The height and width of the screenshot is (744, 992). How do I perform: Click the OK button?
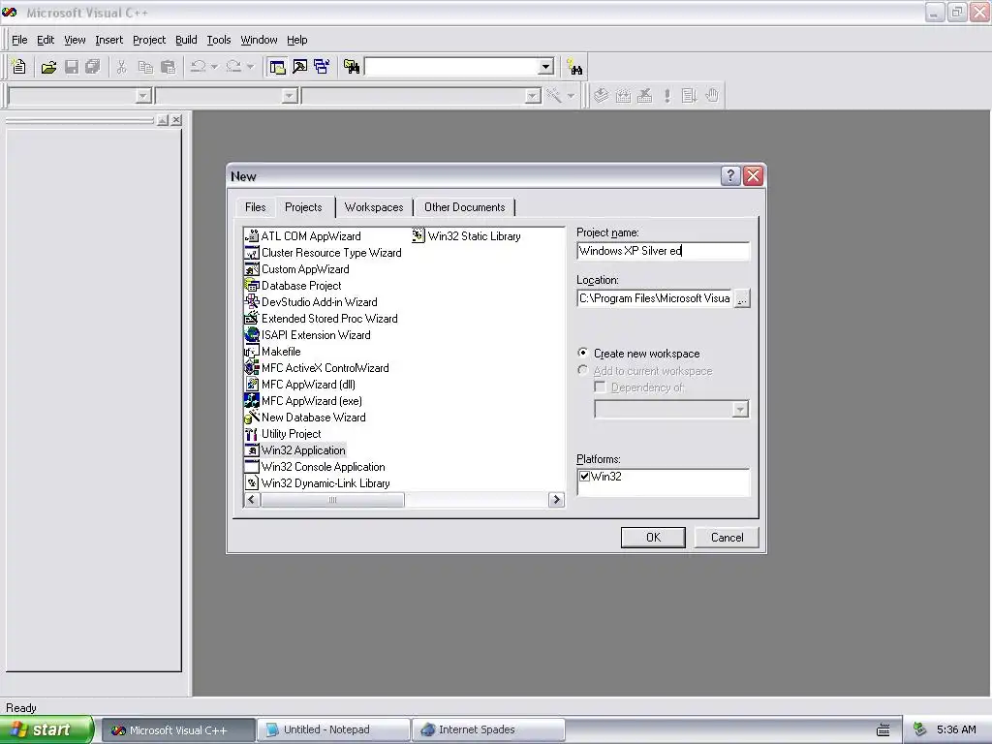(x=653, y=537)
